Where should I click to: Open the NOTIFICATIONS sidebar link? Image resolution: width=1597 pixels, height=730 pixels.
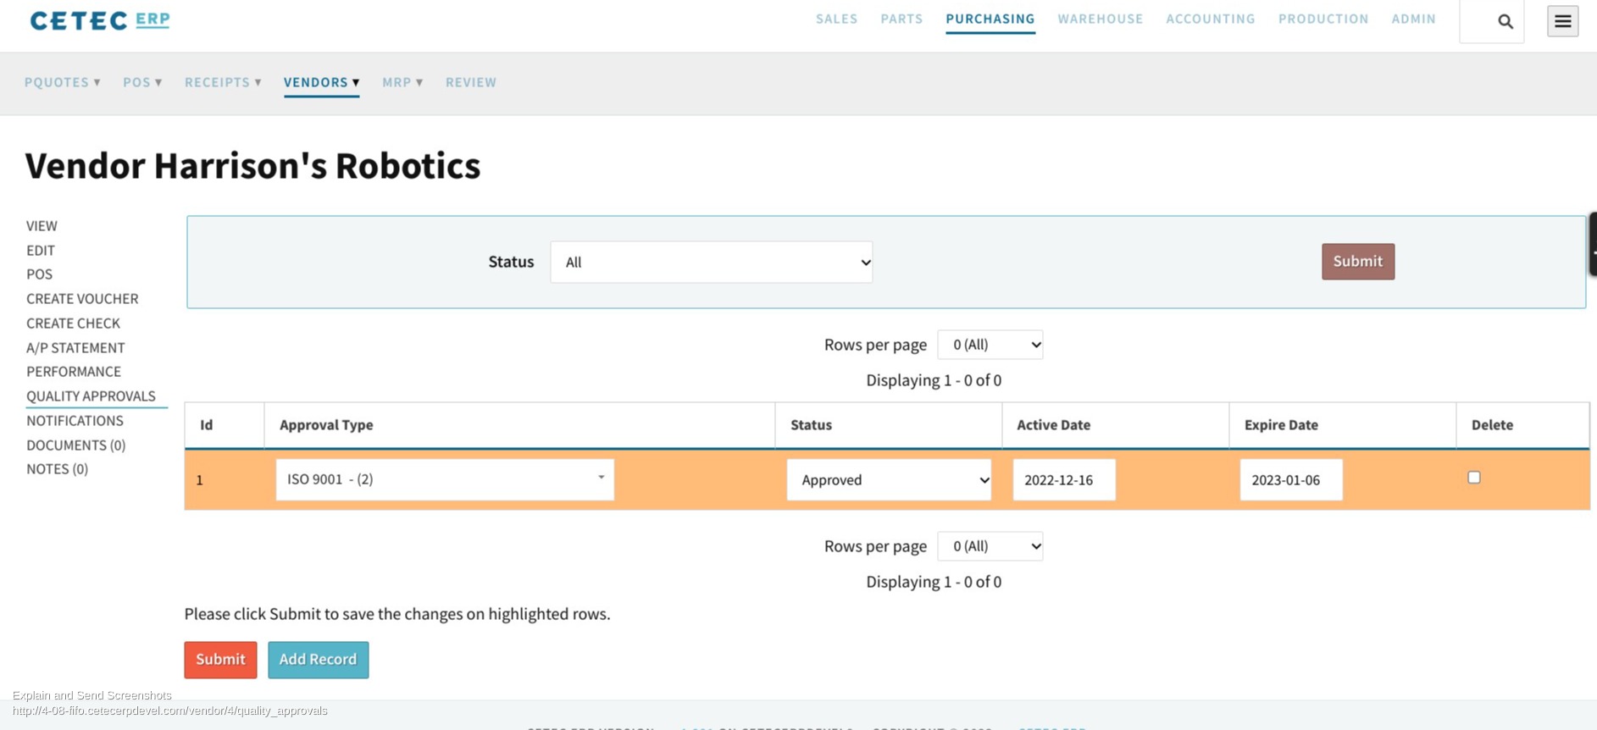75,421
